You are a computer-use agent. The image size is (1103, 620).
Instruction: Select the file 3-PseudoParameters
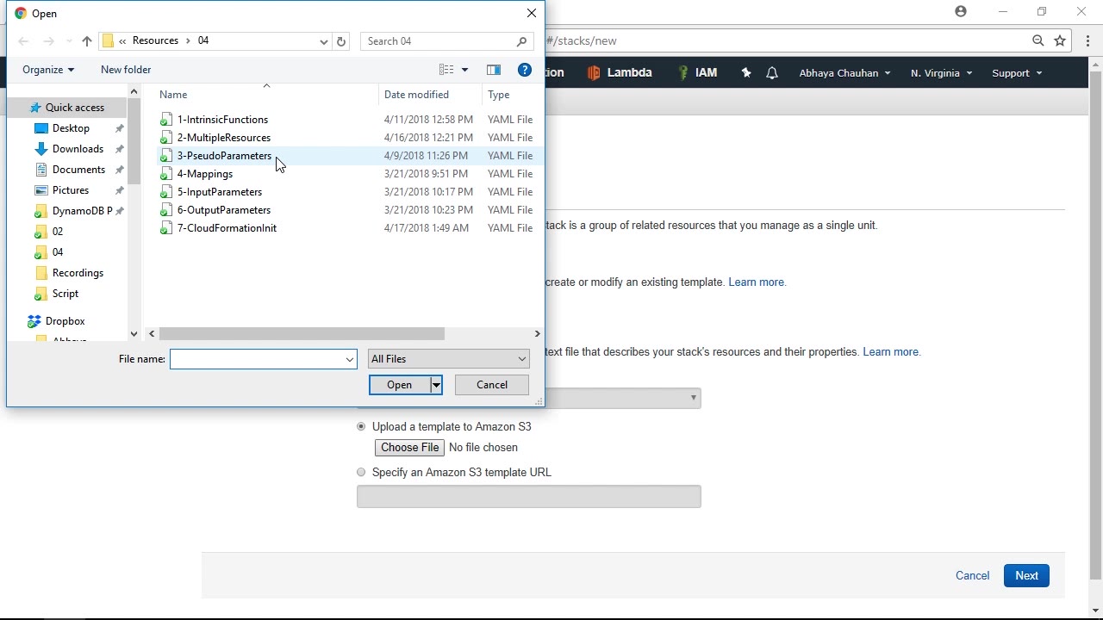tap(224, 156)
